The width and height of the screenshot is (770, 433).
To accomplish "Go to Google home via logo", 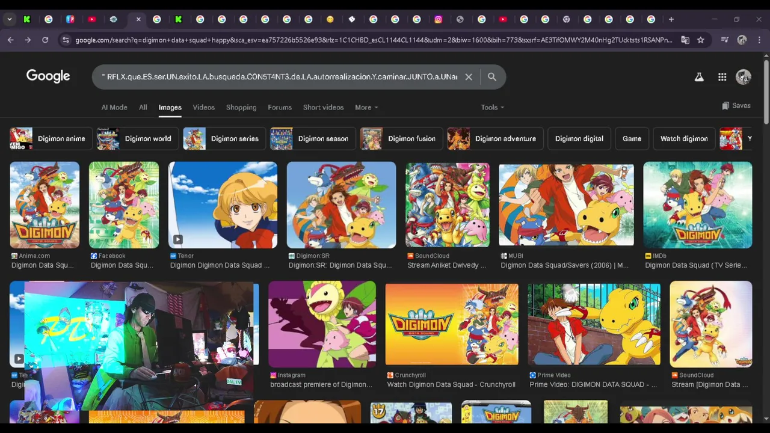I will tap(48, 76).
